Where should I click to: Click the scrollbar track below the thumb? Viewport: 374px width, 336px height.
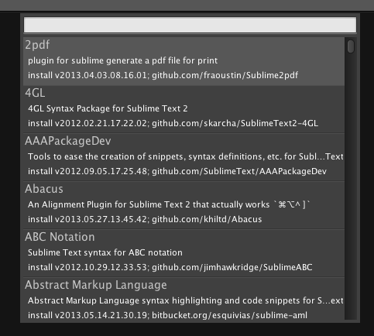(351, 186)
